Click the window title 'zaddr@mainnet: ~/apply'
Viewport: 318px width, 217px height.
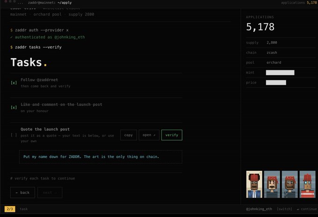[50, 3]
